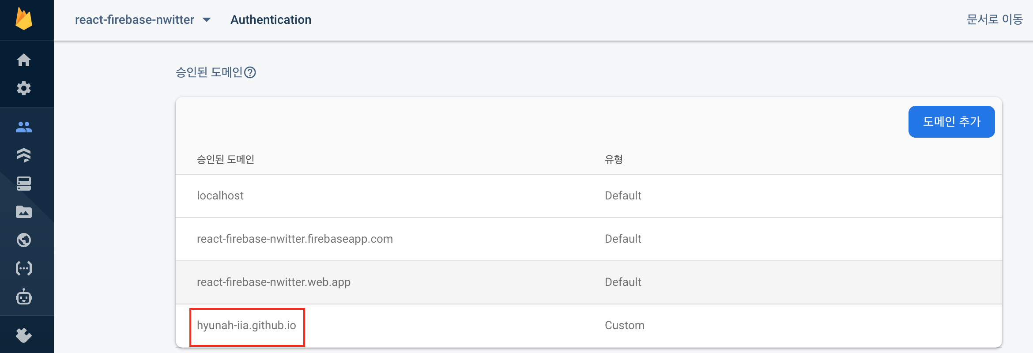1033x353 pixels.
Task: Open Firestore Database icon in sidebar
Action: tap(24, 155)
